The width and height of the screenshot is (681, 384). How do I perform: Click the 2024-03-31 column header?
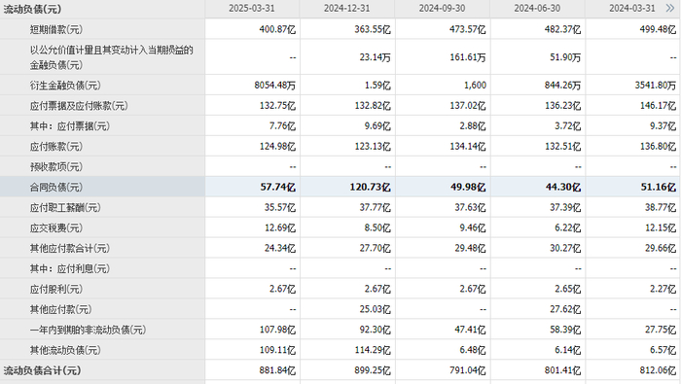pyautogui.click(x=632, y=8)
